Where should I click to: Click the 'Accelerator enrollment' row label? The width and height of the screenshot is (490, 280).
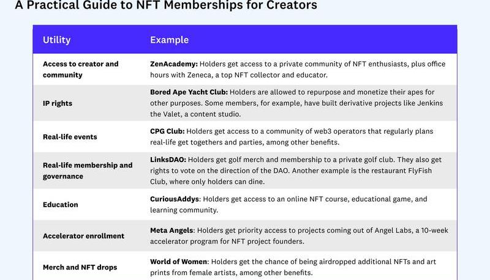[x=83, y=236]
